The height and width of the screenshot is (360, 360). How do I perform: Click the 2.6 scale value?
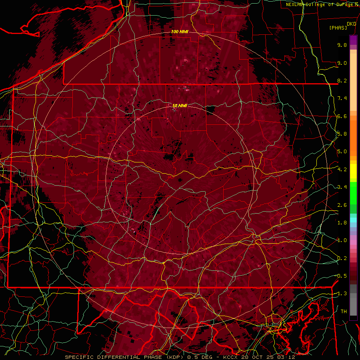(342, 205)
